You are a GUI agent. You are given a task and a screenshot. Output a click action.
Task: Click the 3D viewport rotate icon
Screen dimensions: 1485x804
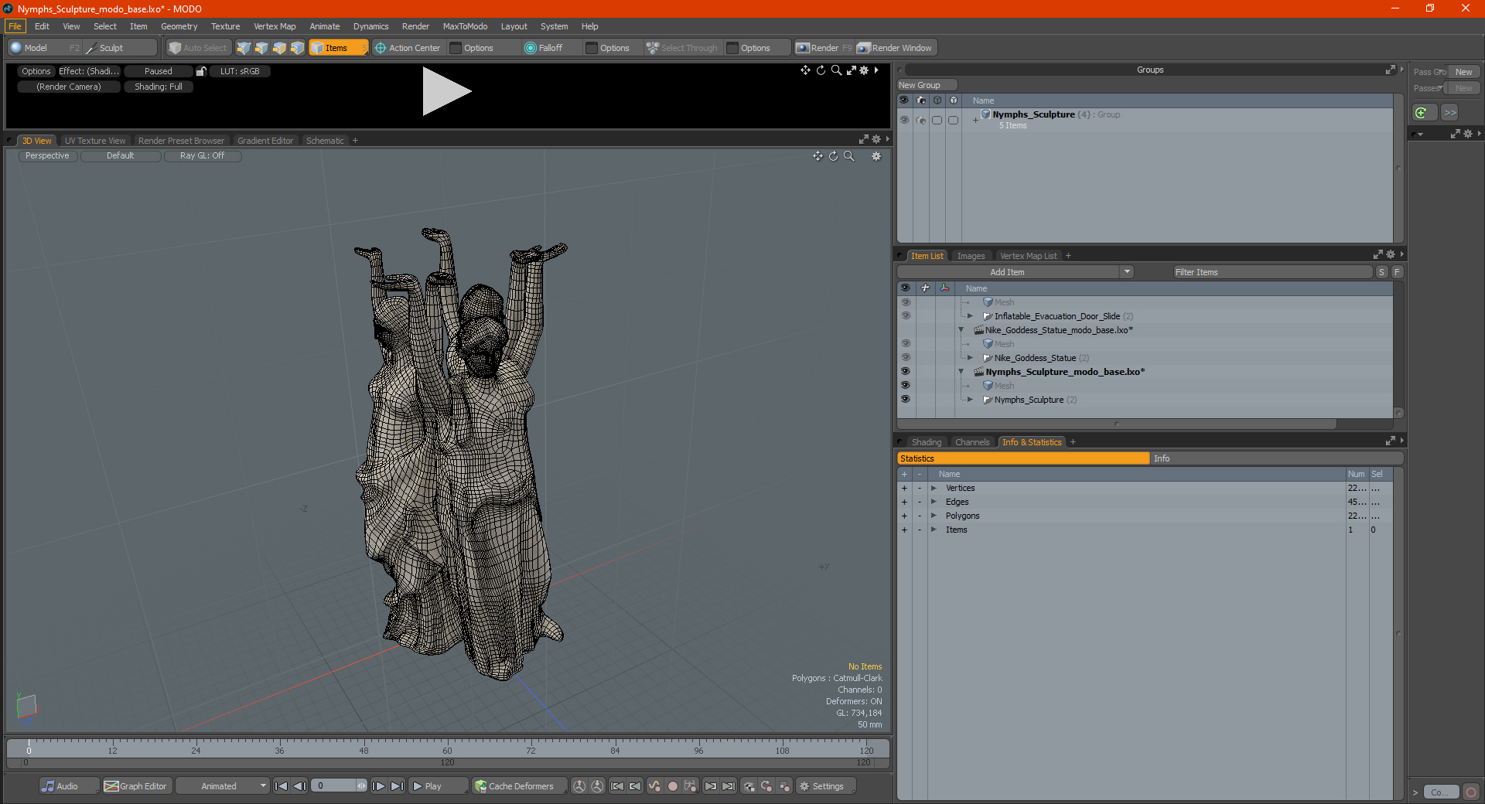pos(834,156)
